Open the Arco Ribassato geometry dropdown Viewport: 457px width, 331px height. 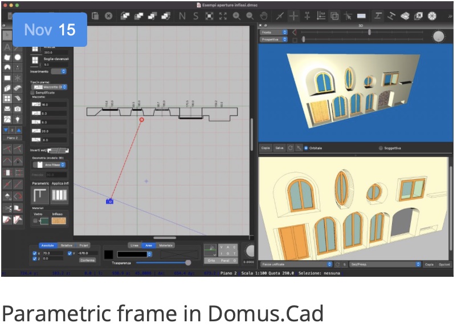pyautogui.click(x=55, y=165)
